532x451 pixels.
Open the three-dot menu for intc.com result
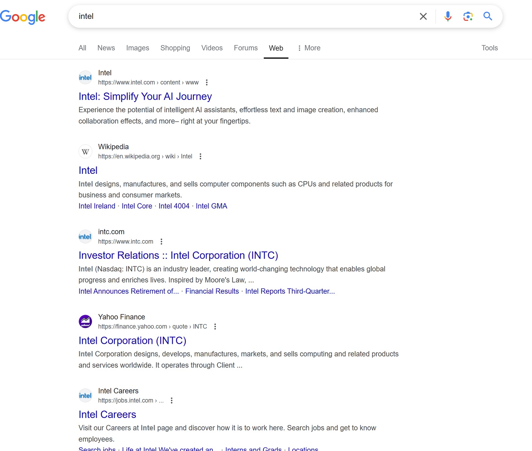161,242
